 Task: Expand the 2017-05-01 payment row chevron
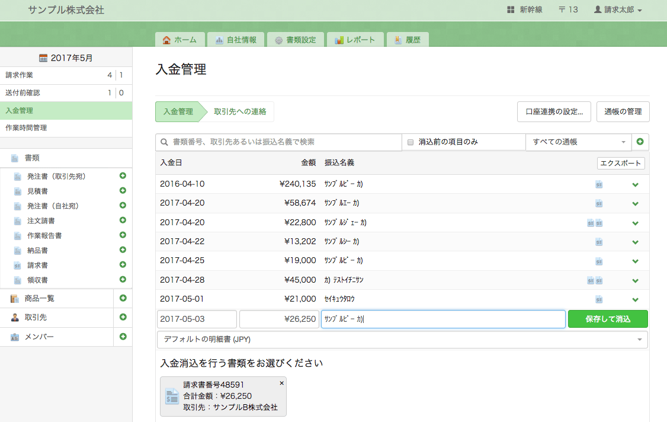[x=635, y=300]
